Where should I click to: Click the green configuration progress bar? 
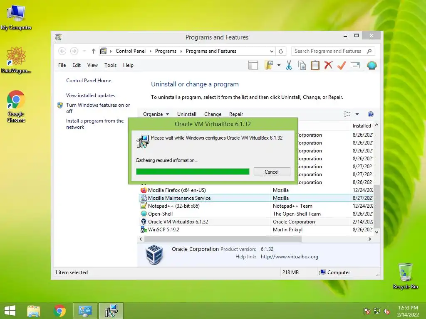pos(193,172)
